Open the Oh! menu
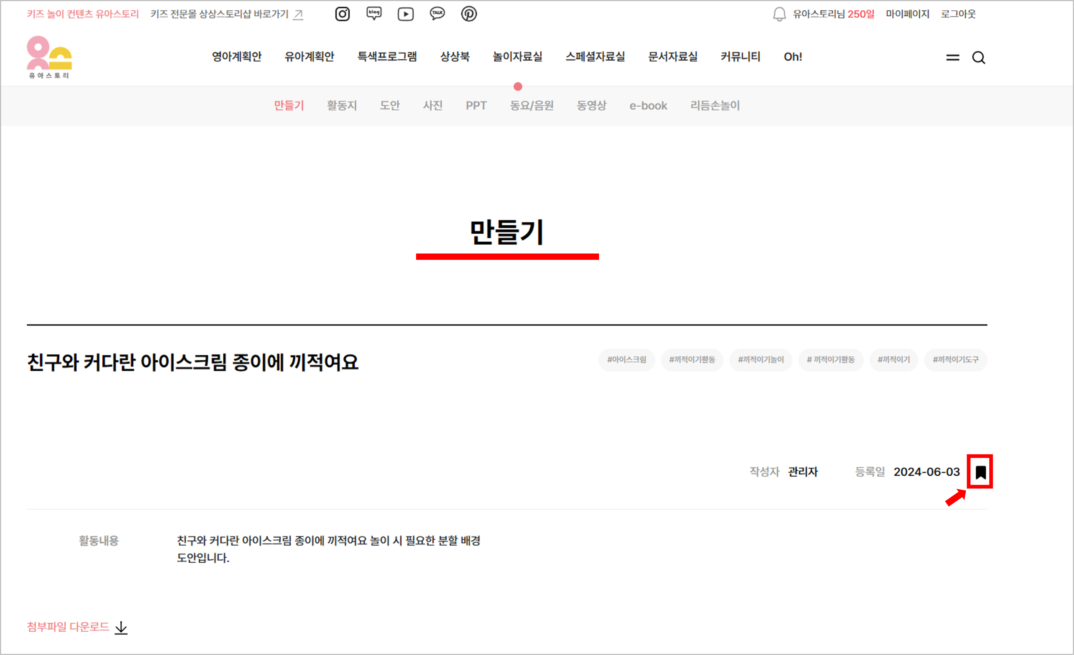This screenshot has width=1074, height=655. (x=793, y=57)
